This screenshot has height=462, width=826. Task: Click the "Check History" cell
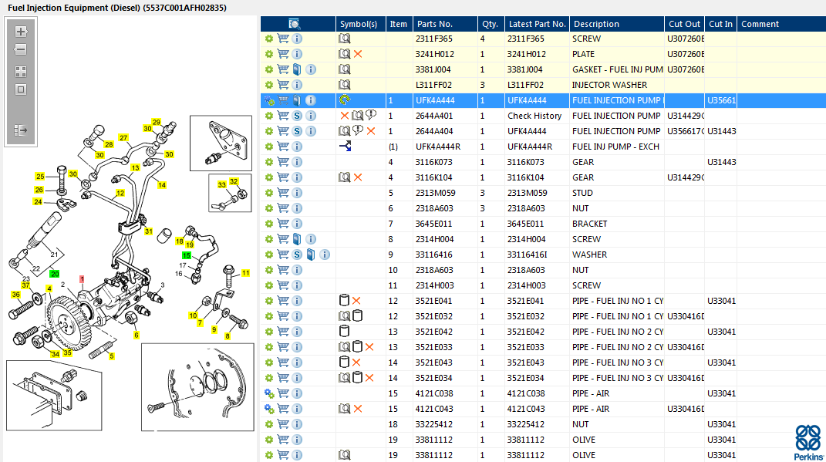(534, 116)
